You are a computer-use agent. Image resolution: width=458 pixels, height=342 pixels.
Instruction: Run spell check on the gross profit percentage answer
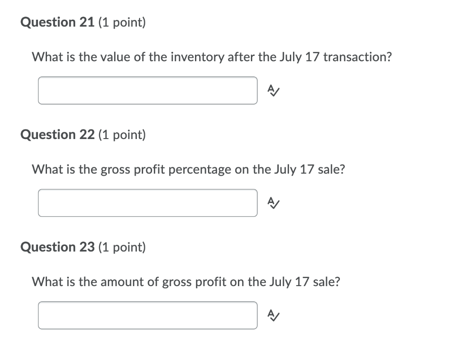[273, 203]
